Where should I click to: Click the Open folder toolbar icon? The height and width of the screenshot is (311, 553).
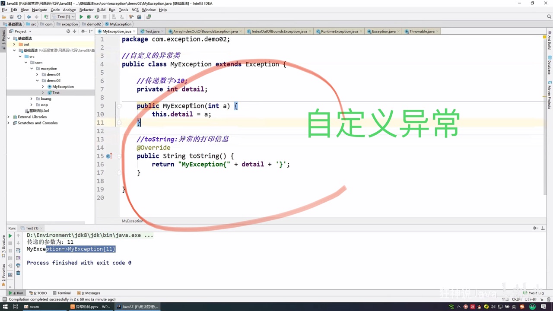click(4, 17)
